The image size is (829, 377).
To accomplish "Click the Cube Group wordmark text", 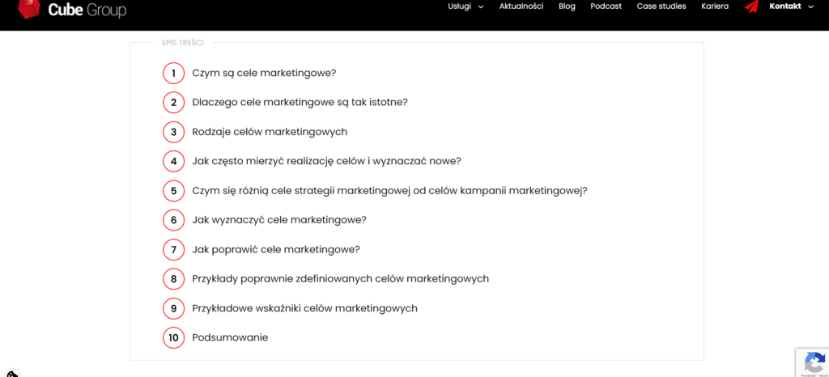I will (87, 10).
